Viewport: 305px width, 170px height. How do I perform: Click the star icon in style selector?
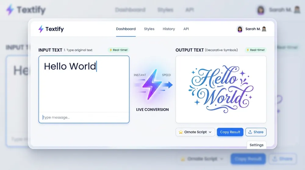pos(181,132)
